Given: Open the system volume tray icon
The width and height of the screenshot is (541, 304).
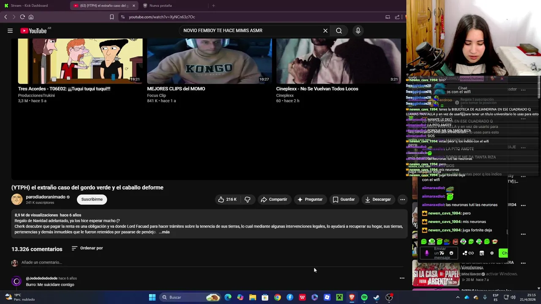Looking at the screenshot, I should 513,297.
